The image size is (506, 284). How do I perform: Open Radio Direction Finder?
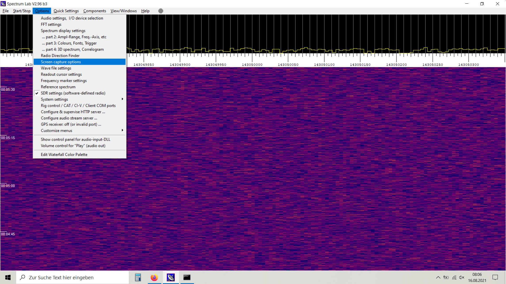[80, 56]
